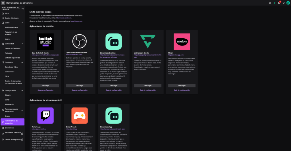
Task: Click the Escuela de creadores book icon
Action: [x=3, y=134]
